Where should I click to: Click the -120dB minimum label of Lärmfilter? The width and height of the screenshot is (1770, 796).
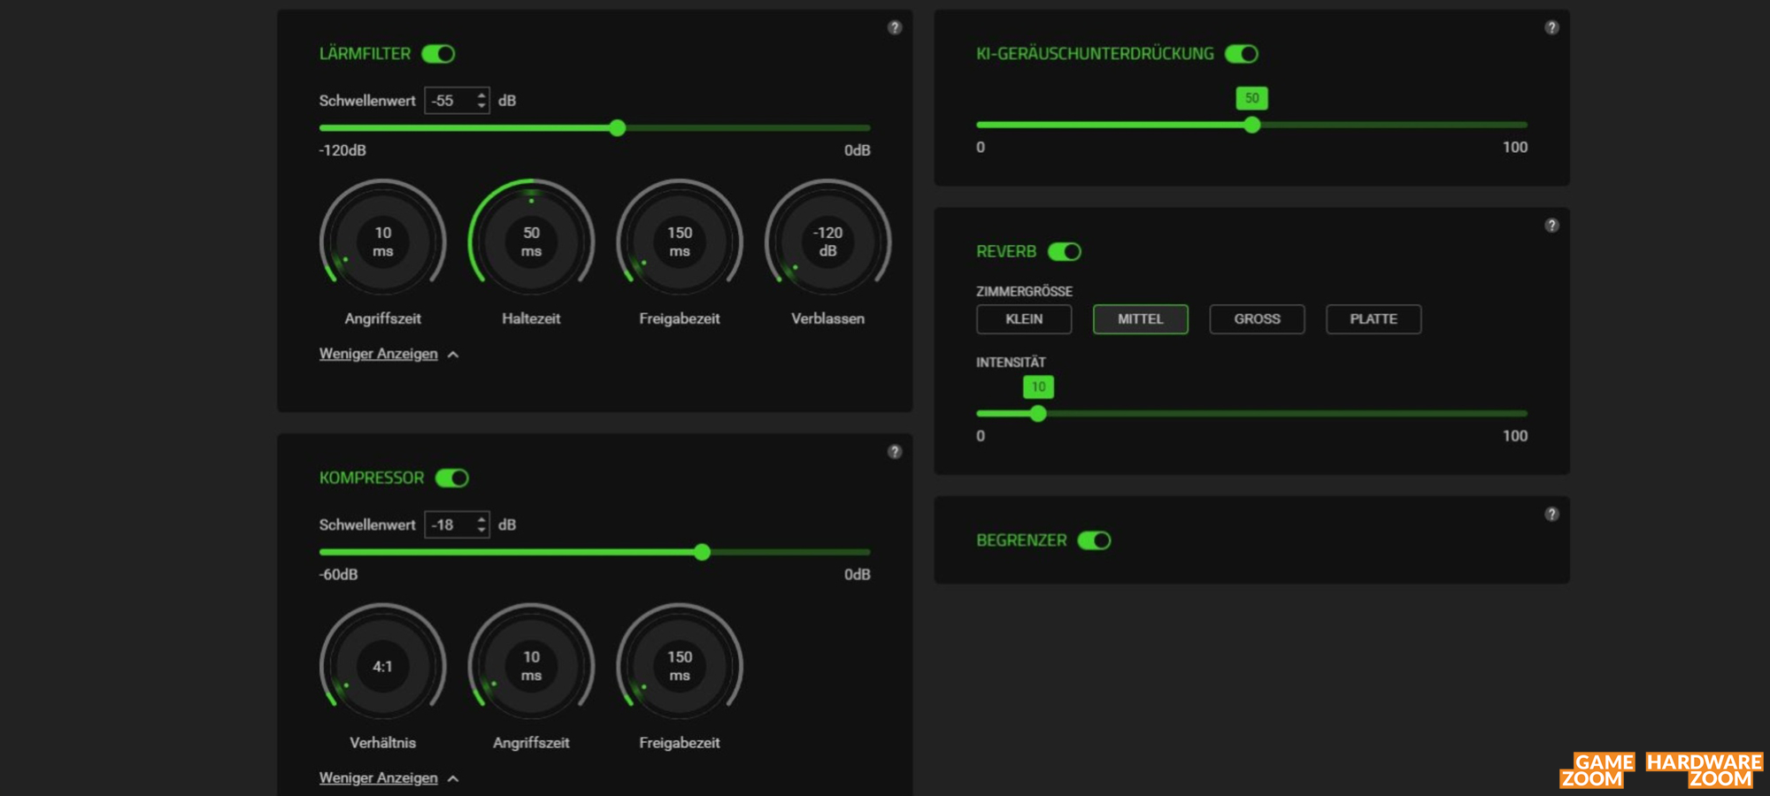point(342,150)
